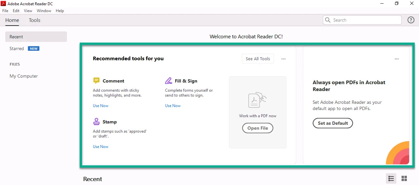Viewport: 419px width, 185px height.
Task: Click the Open File button
Action: [x=258, y=128]
